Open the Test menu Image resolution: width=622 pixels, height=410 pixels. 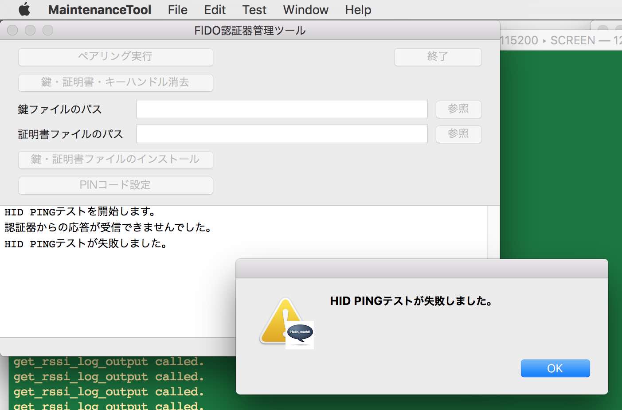[254, 9]
